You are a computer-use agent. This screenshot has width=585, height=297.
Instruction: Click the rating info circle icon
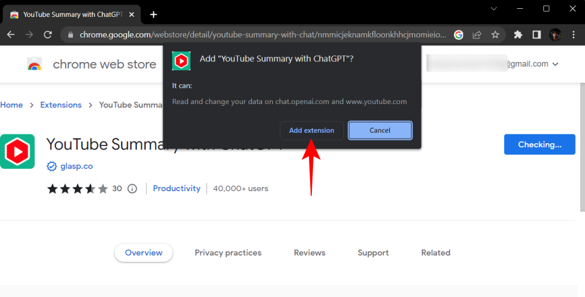pos(132,189)
